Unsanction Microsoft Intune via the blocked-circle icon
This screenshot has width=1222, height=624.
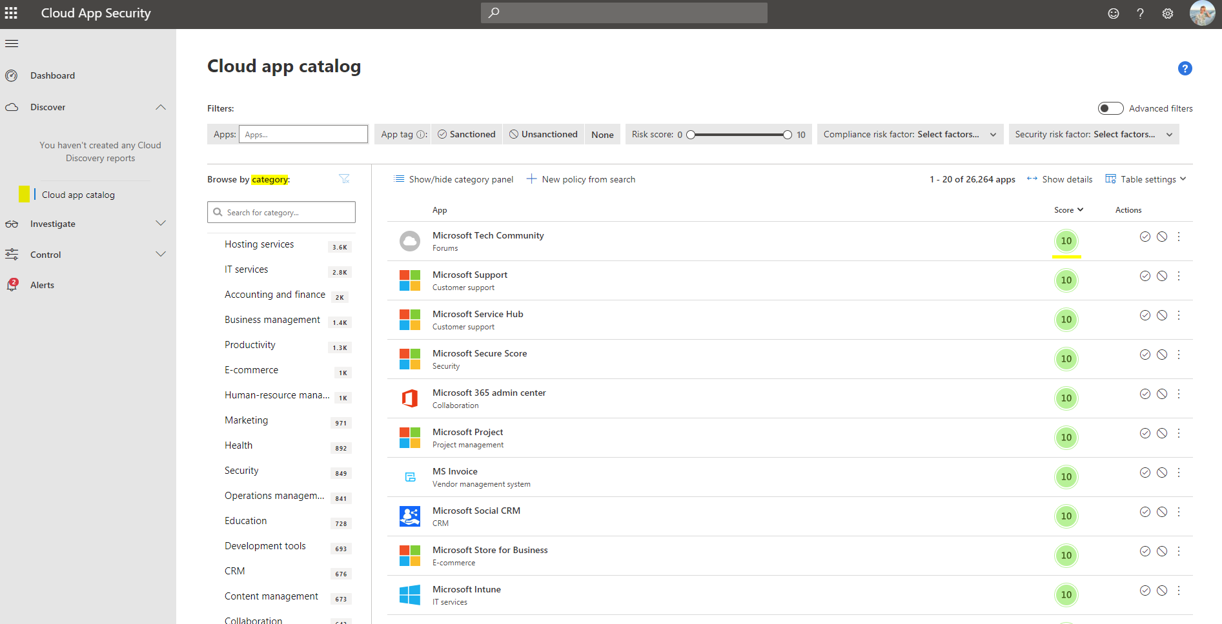click(1163, 590)
